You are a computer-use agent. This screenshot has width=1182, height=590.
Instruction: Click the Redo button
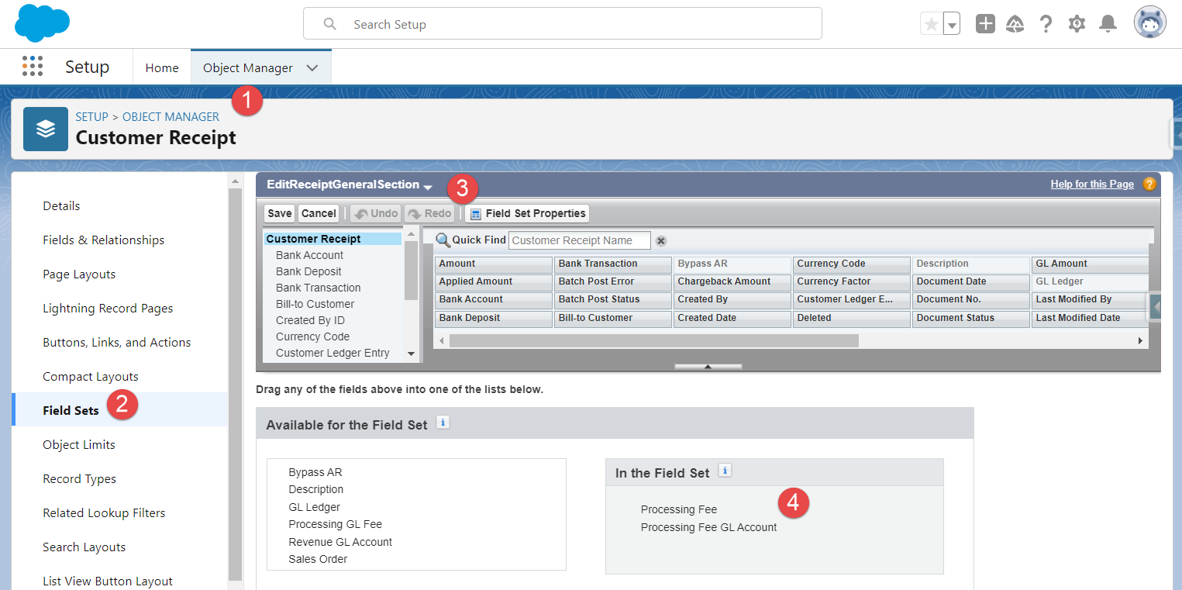point(429,213)
